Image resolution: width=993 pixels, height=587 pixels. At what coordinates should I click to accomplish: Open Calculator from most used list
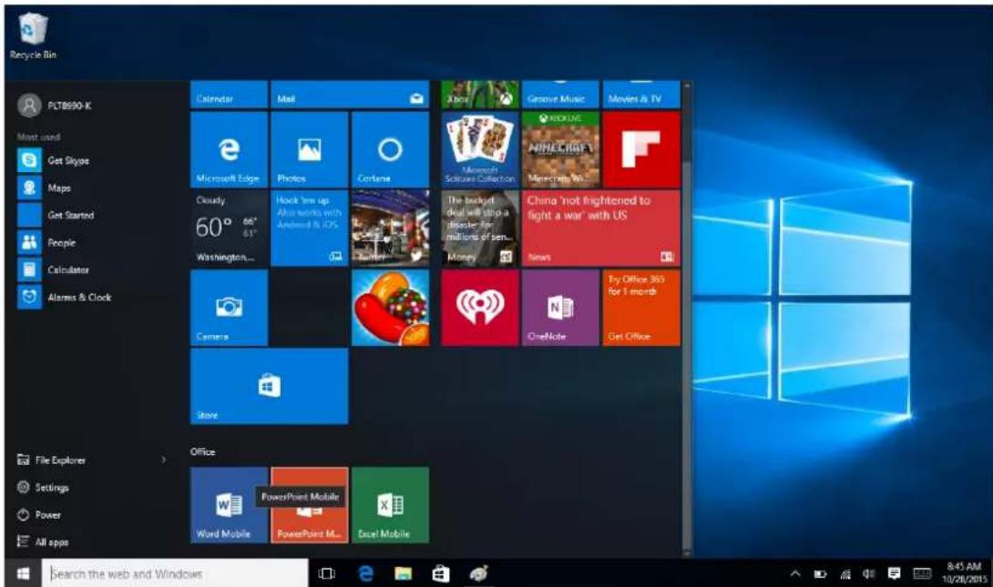point(53,269)
